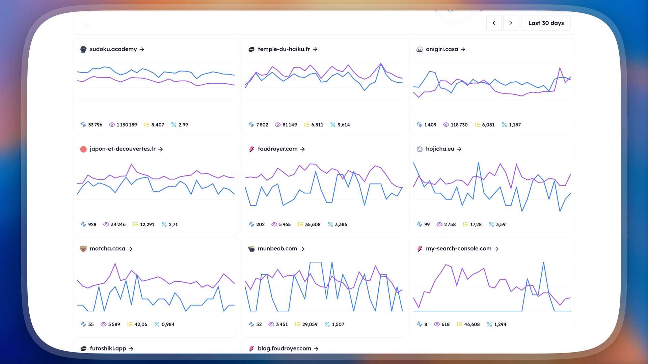This screenshot has height=364, width=648.
Task: Click the 35,608 position value
Action: click(313, 225)
